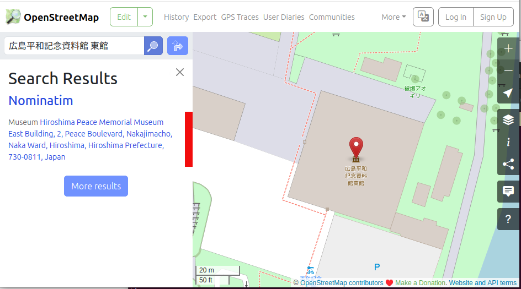Screen dimensions: 521x289
Task: Click the Log In button
Action: pos(455,17)
